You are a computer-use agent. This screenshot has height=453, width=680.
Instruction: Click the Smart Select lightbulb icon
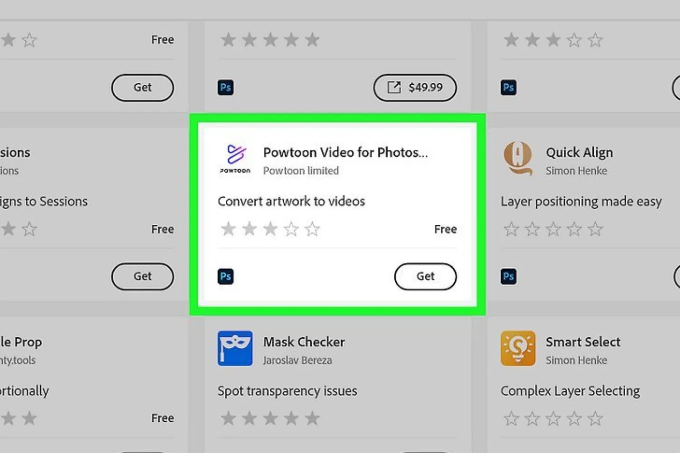point(518,348)
